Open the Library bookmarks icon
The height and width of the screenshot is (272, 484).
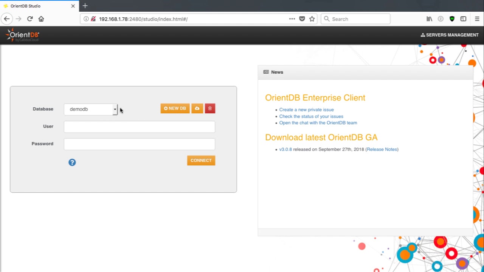tap(430, 19)
